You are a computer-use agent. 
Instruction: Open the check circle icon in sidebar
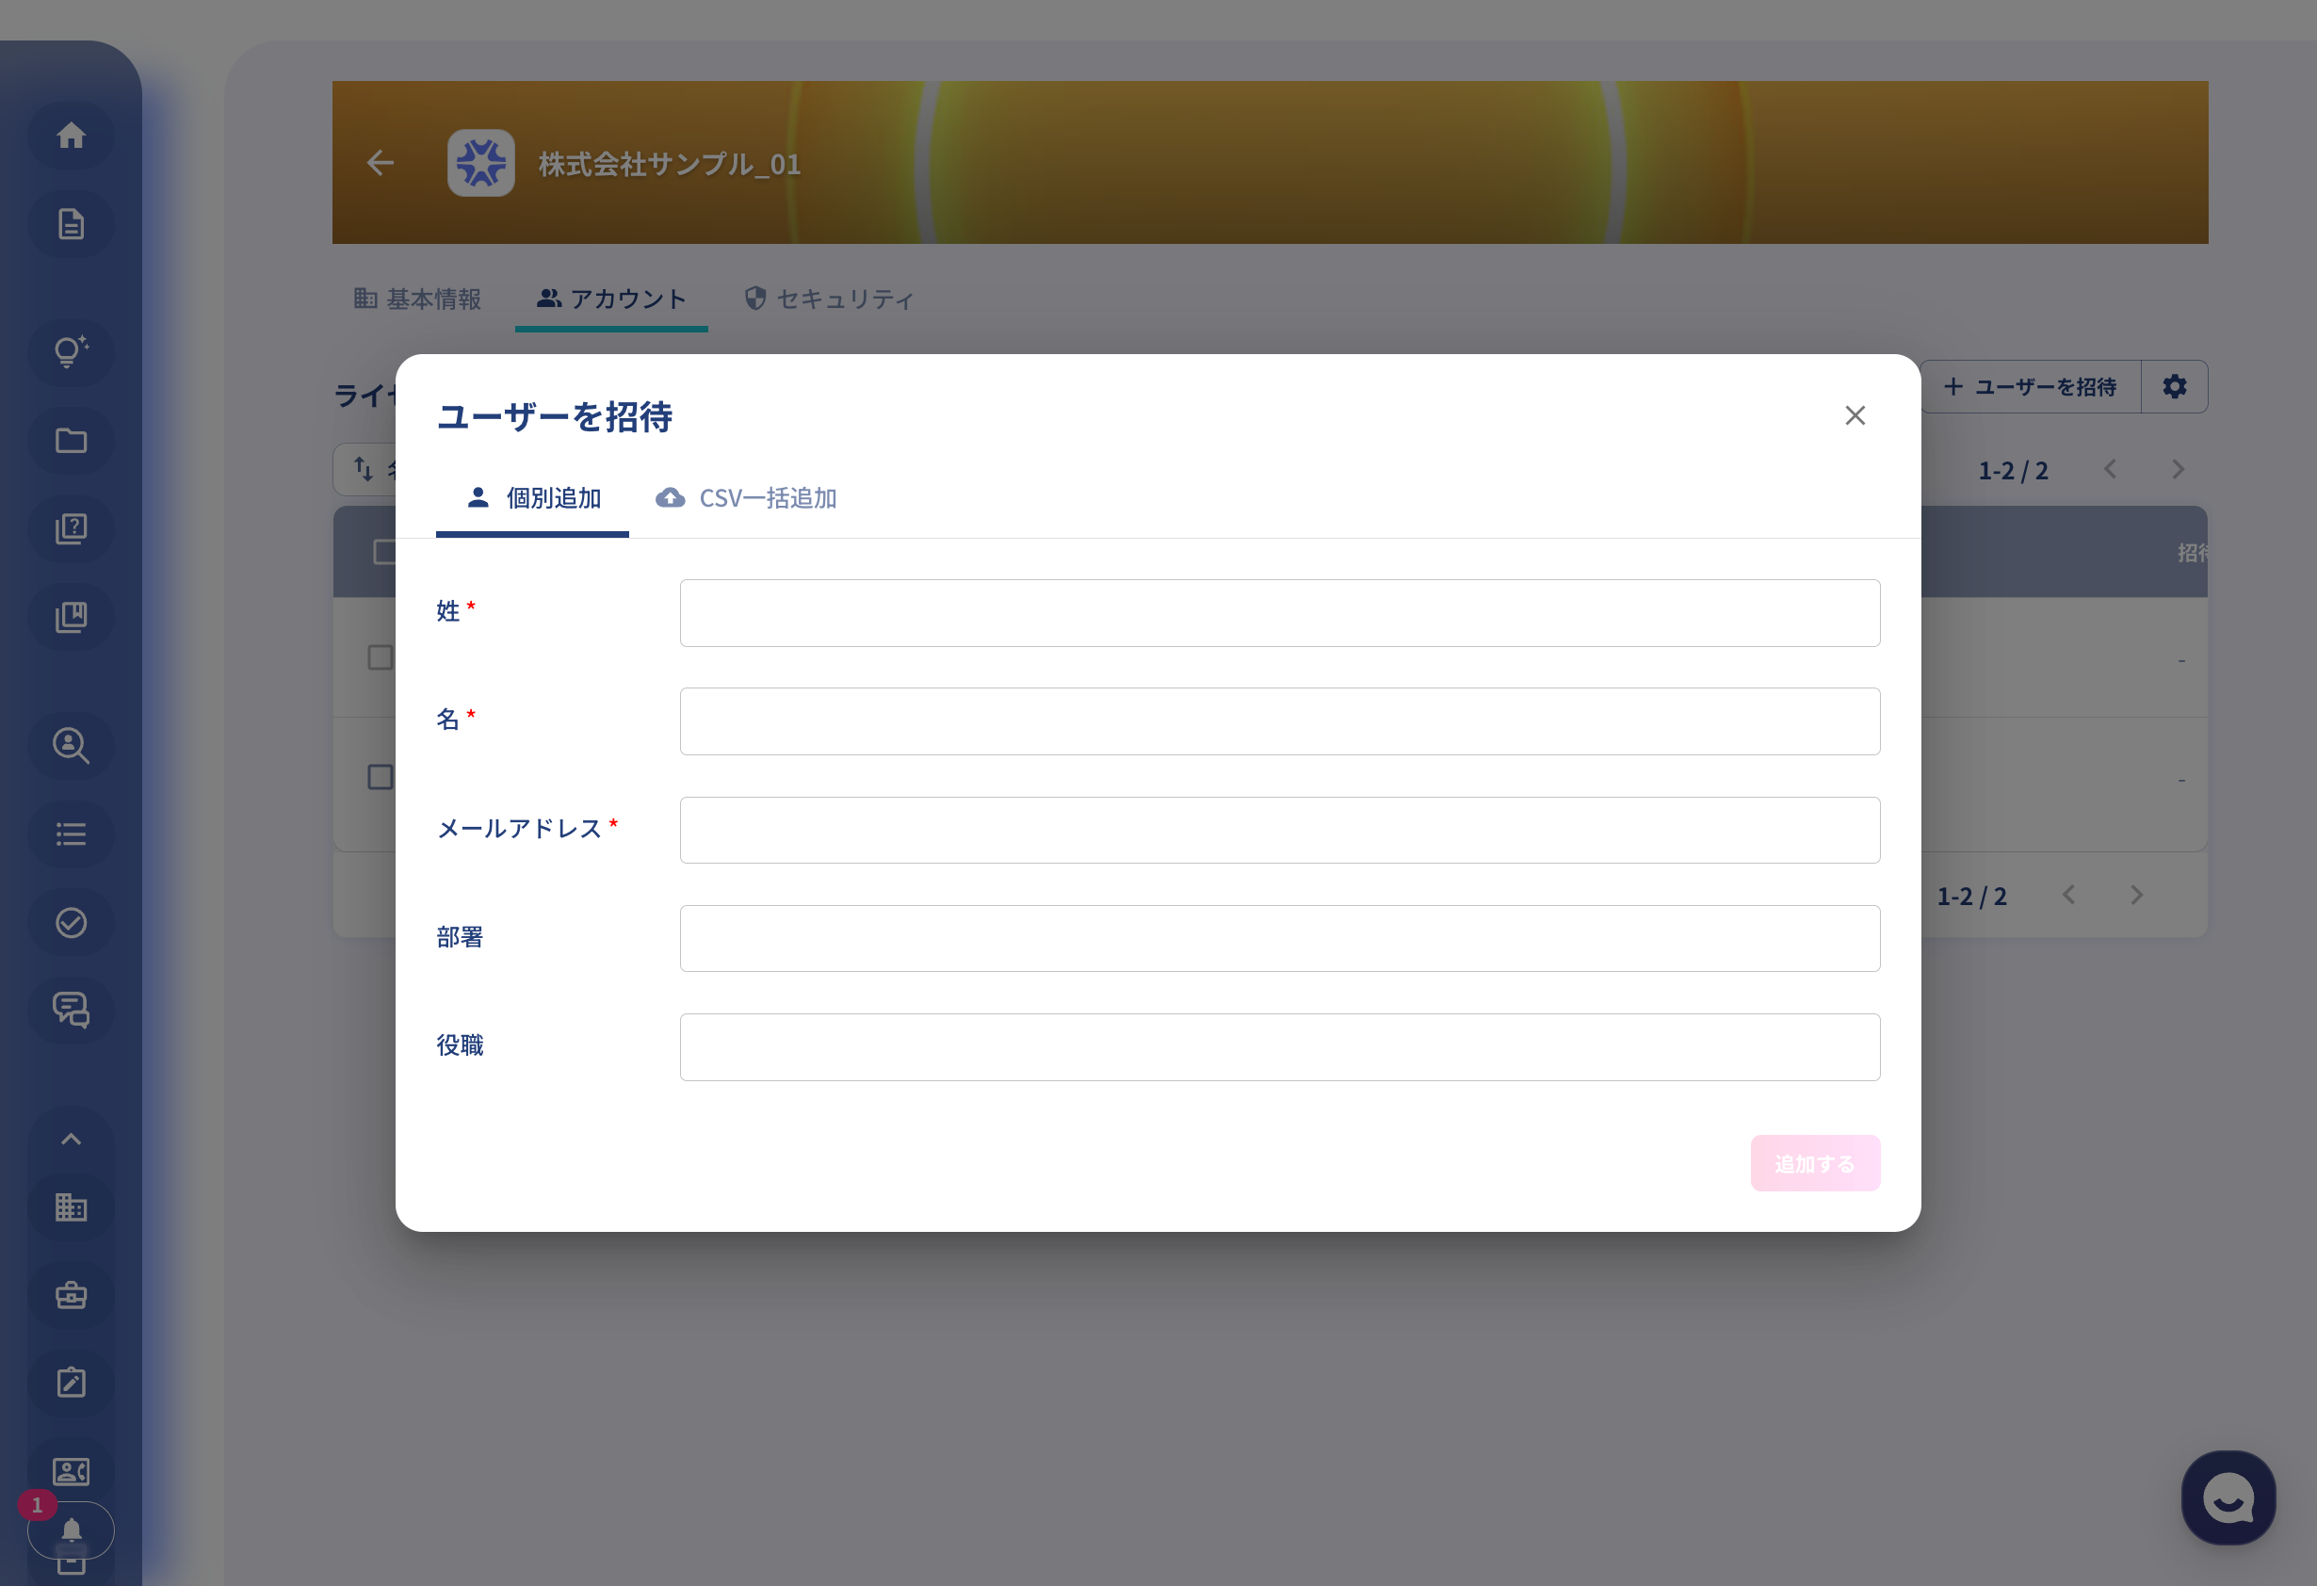pos(71,922)
